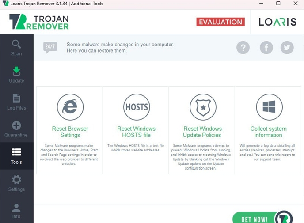Click the LOARIS brand logo
Viewport: 304px width, 223px height.
[277, 22]
